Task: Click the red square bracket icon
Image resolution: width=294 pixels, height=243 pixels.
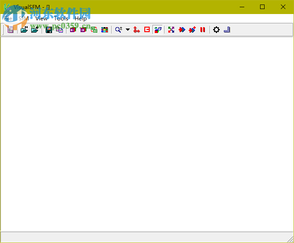Action: tap(147, 30)
